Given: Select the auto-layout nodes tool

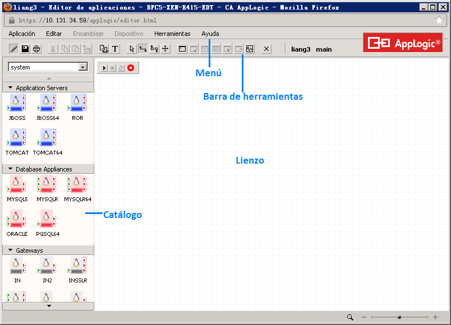Looking at the screenshot, I should (x=154, y=49).
